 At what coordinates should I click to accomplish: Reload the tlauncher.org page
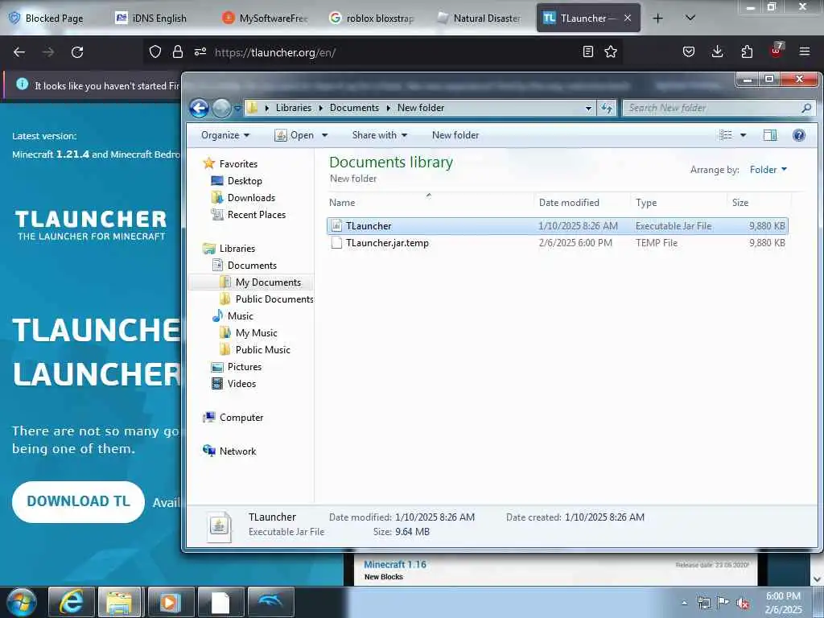click(x=77, y=52)
